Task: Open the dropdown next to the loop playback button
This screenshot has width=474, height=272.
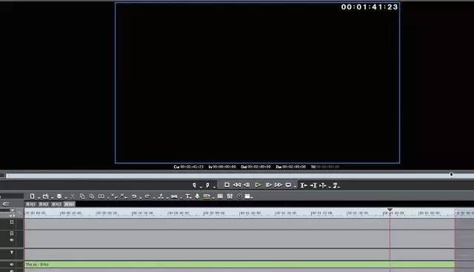Action: coord(295,186)
